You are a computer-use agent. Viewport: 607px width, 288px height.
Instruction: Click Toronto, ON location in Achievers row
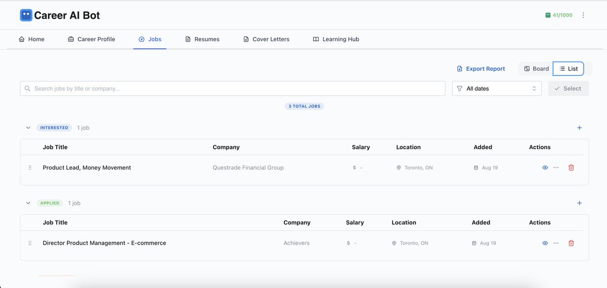(410, 243)
